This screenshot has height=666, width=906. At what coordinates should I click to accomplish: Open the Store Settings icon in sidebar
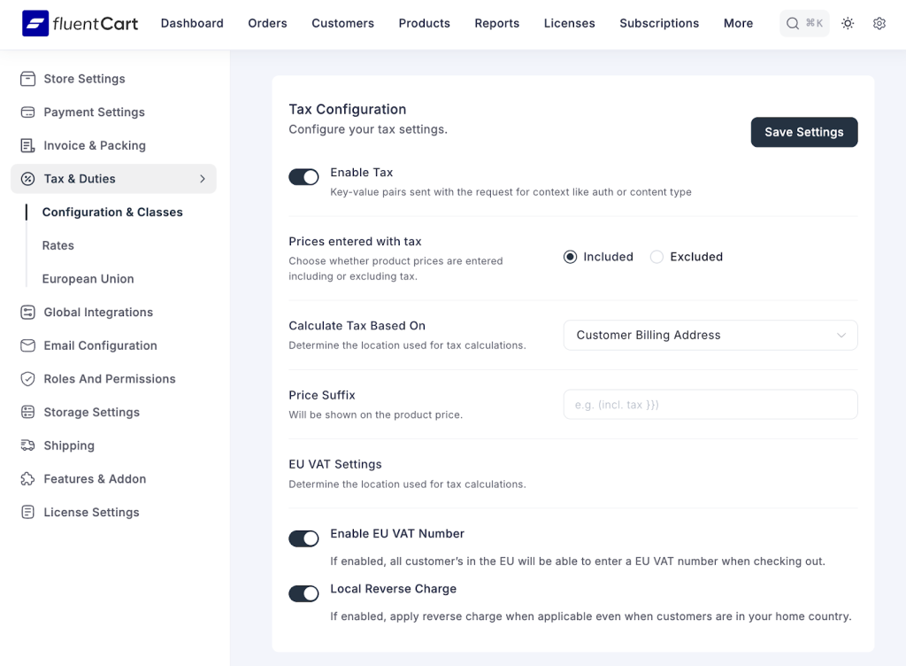click(27, 79)
